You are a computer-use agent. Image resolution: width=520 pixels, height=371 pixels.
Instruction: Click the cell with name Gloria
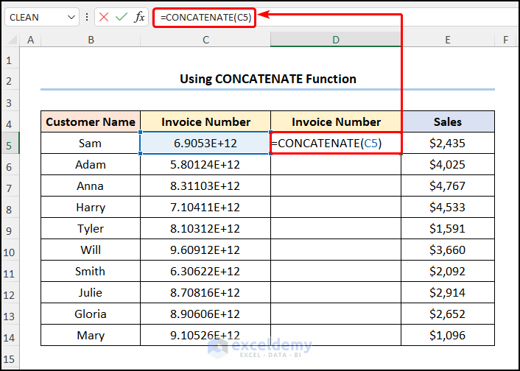[x=91, y=315]
